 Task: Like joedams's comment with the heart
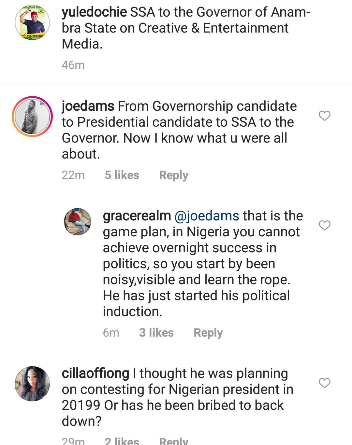coord(324,116)
